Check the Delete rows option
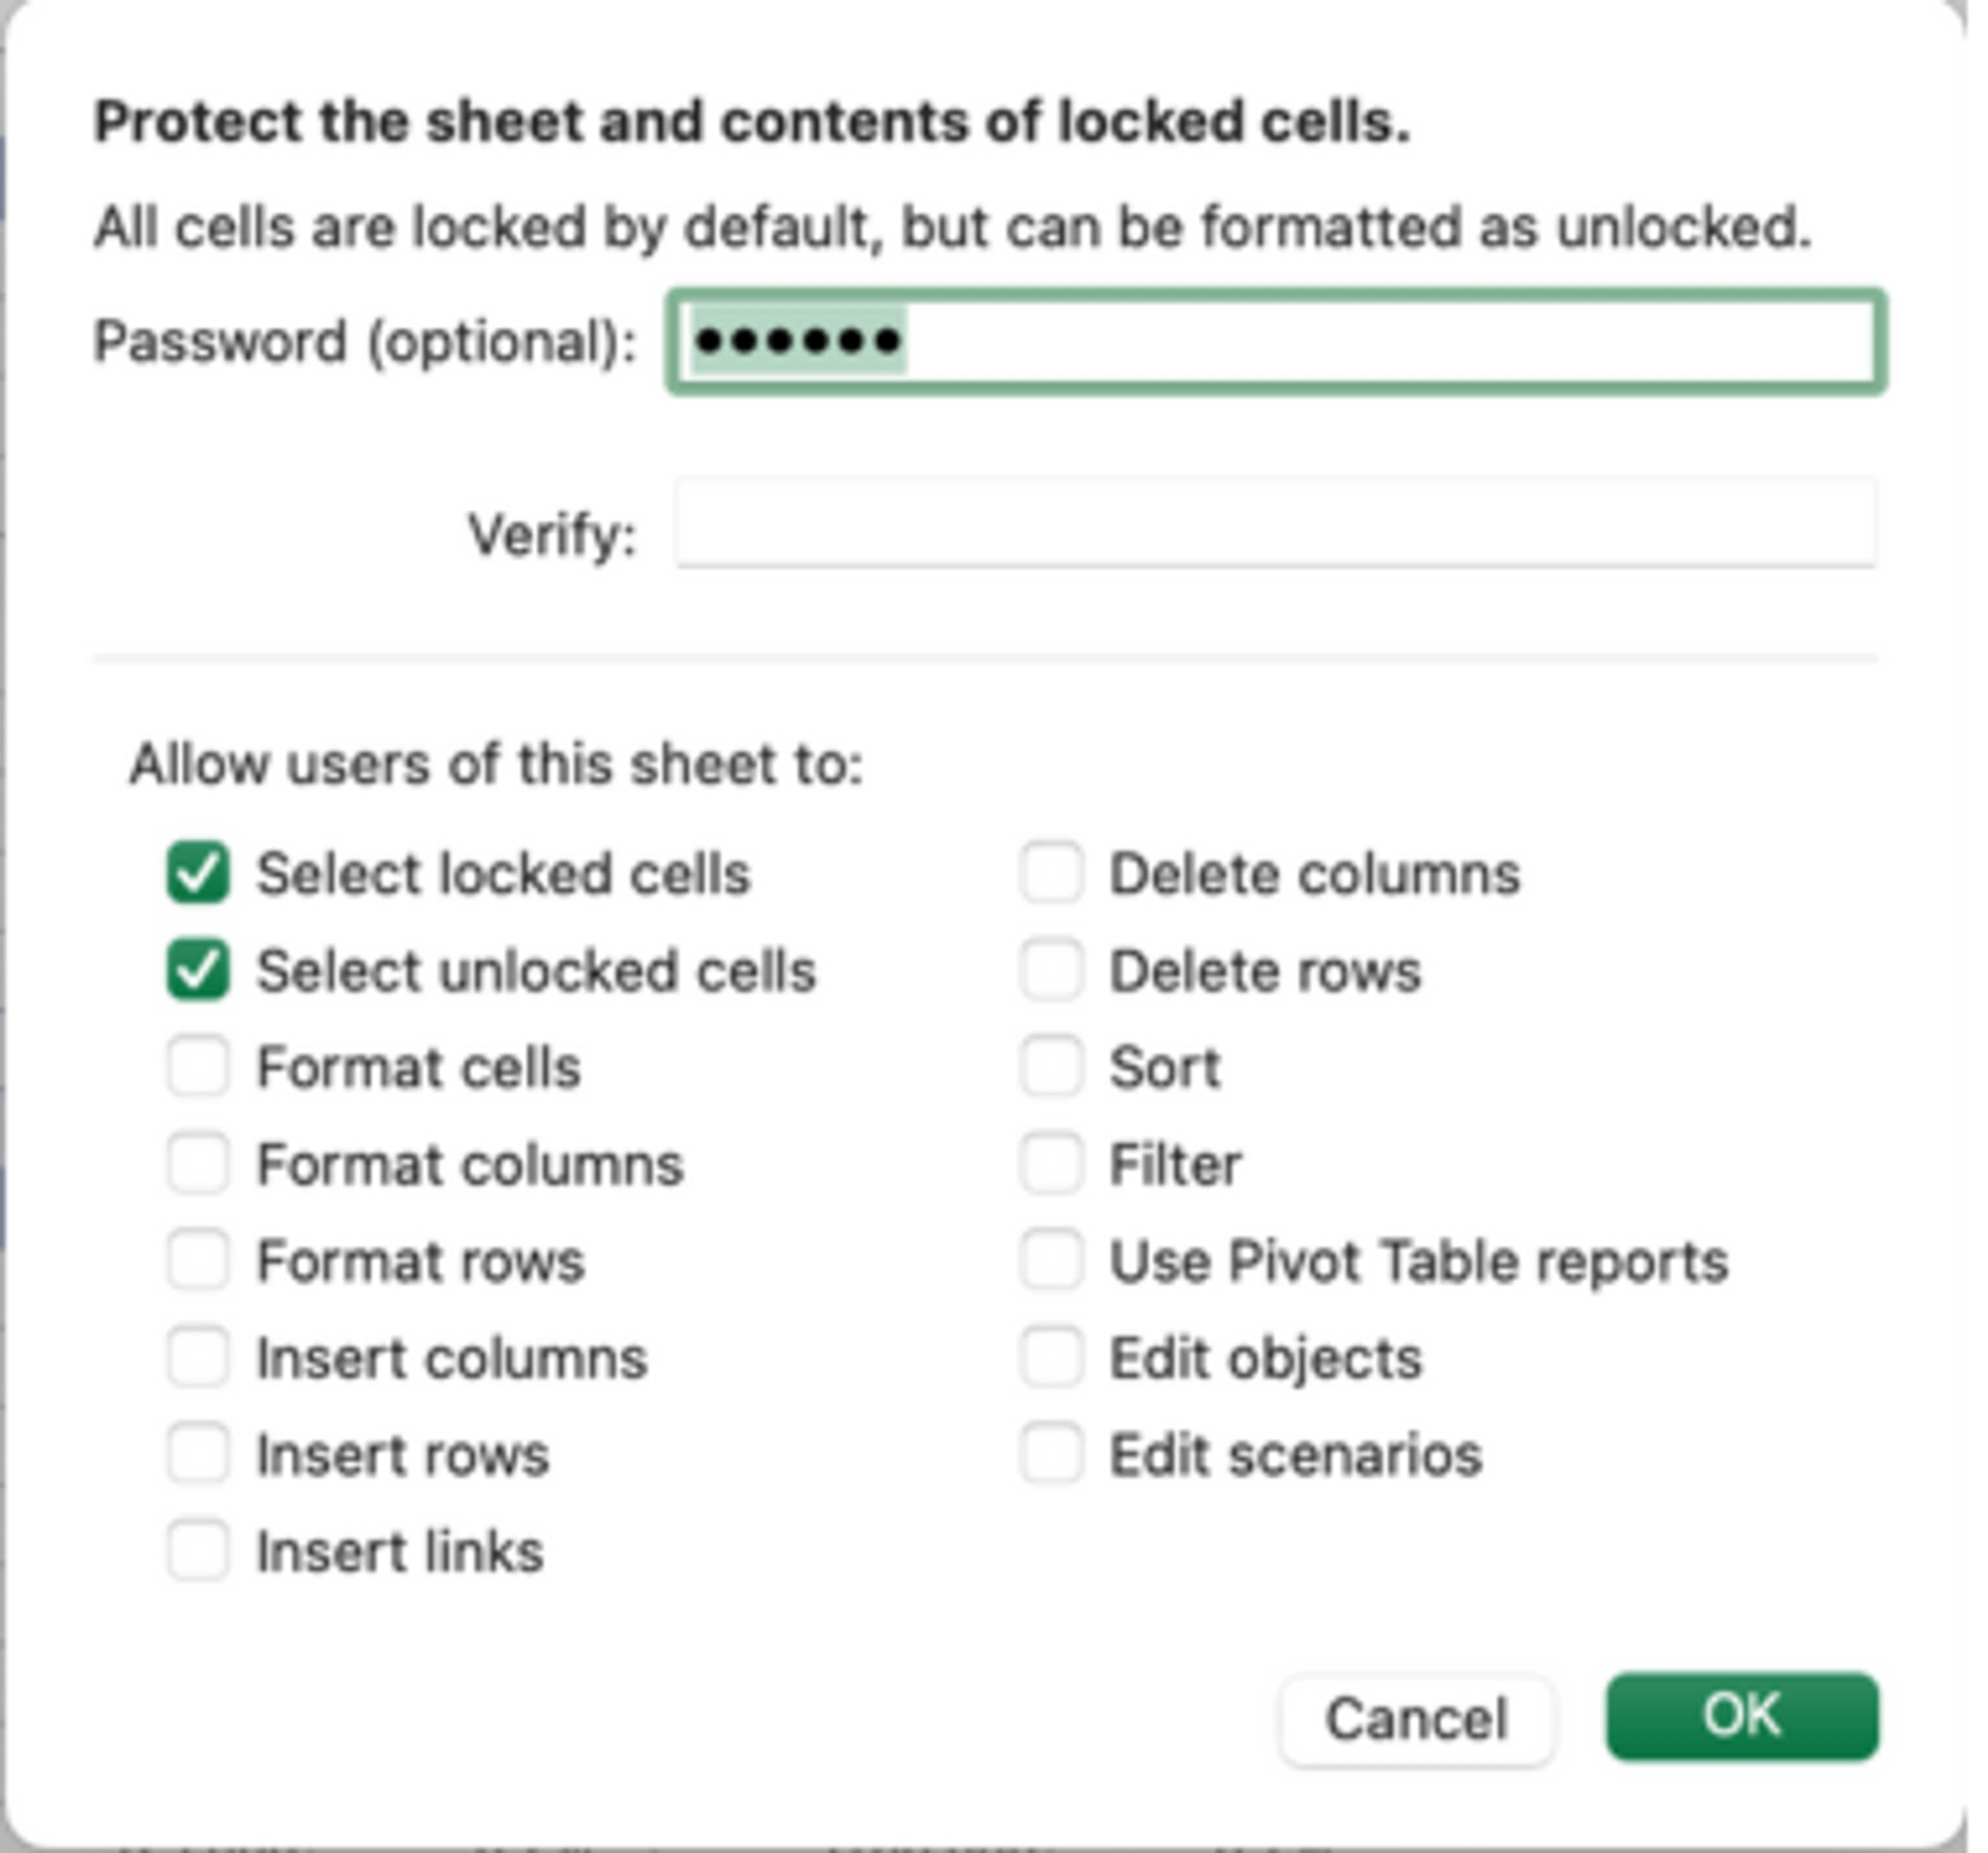This screenshot has width=1988, height=1853. click(1051, 971)
